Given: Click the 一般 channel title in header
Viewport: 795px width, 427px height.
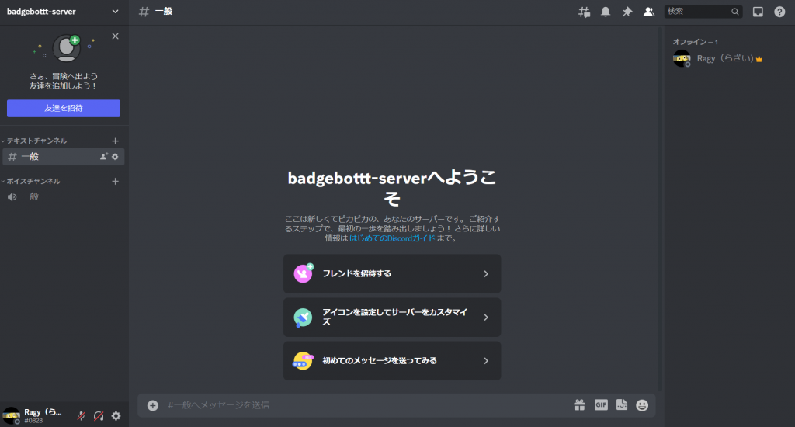Looking at the screenshot, I should click(164, 12).
